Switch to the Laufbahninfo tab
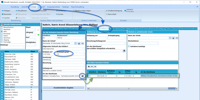This screenshot has width=200, height=100. 137,29
